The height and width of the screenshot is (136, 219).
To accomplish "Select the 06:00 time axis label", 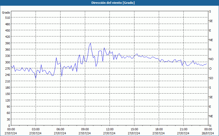I will pyautogui.click(x=60, y=129).
